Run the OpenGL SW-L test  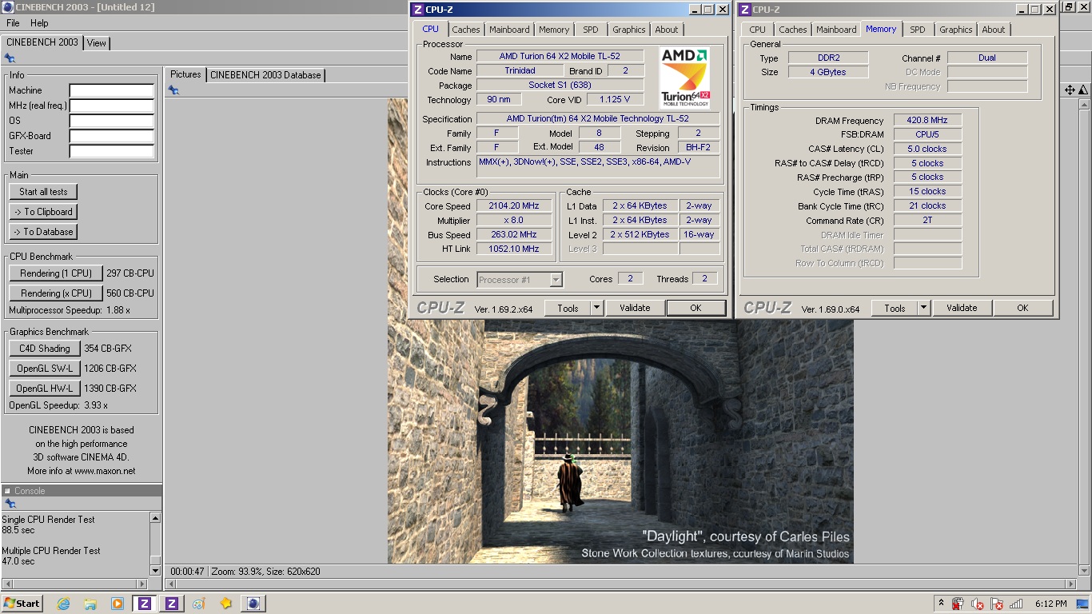pos(45,369)
